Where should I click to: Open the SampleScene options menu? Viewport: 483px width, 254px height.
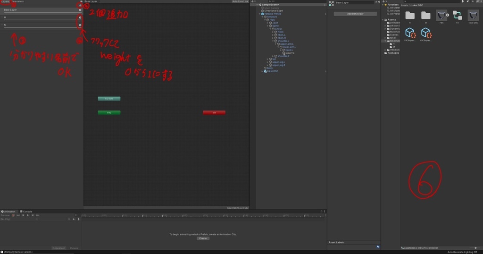325,5
